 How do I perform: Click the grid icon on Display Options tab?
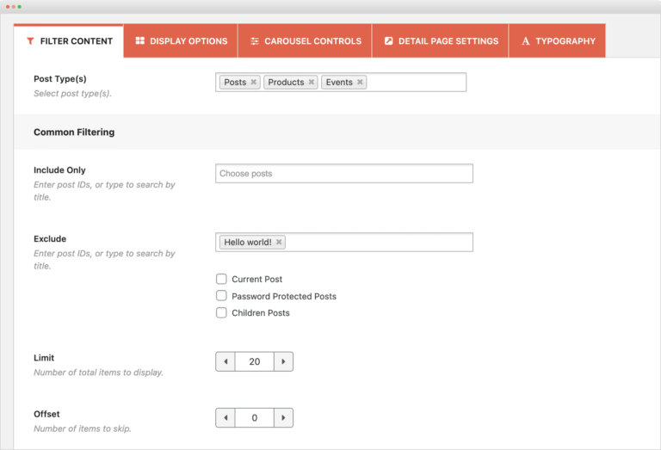click(x=139, y=41)
